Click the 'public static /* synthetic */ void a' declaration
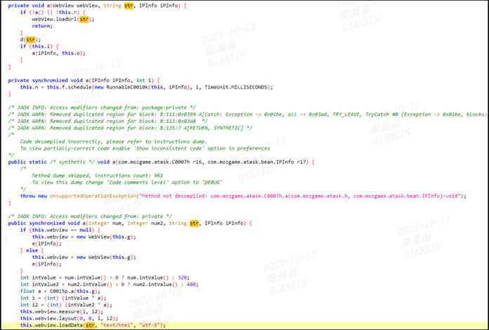The image size is (489, 330). [x=161, y=162]
